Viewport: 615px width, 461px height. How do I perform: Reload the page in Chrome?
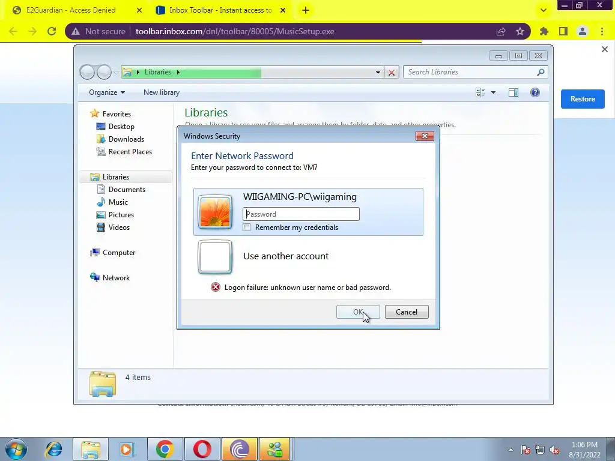tap(52, 31)
